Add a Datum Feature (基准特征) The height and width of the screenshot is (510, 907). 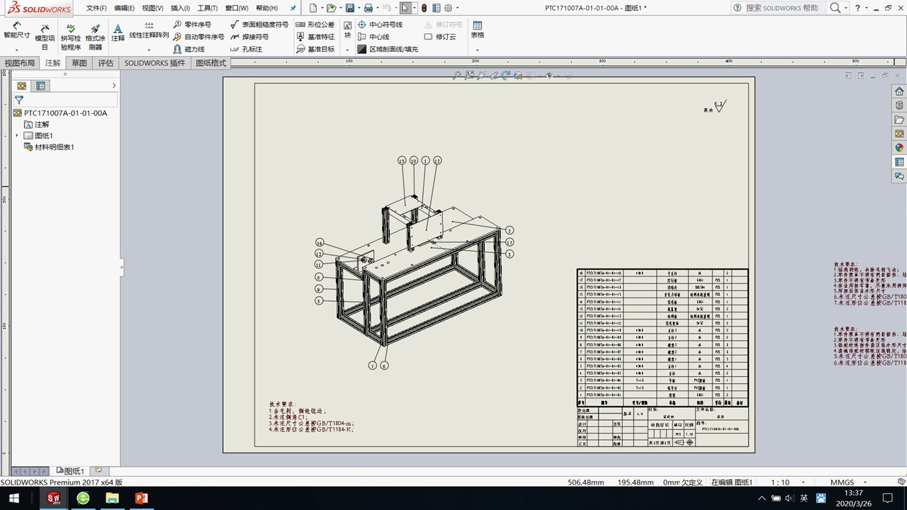click(x=315, y=37)
